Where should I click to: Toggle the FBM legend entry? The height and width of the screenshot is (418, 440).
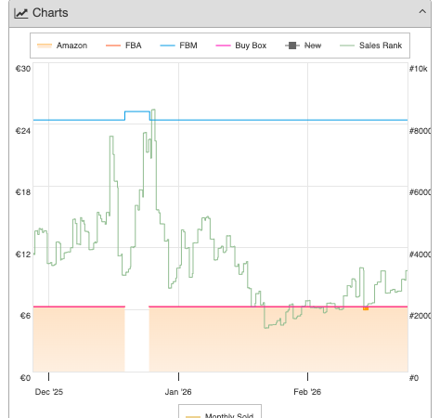click(x=178, y=46)
